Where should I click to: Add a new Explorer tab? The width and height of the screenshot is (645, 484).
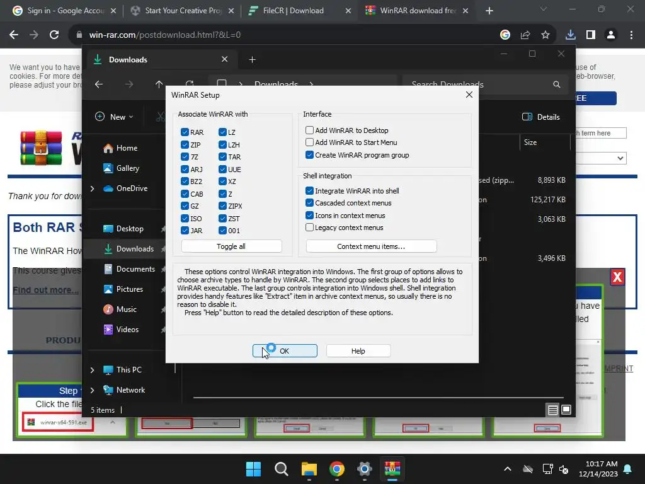[252, 60]
